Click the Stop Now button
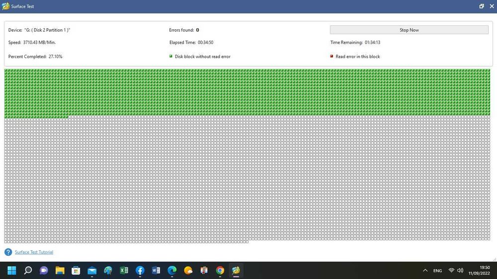The width and height of the screenshot is (497, 279). point(409,30)
